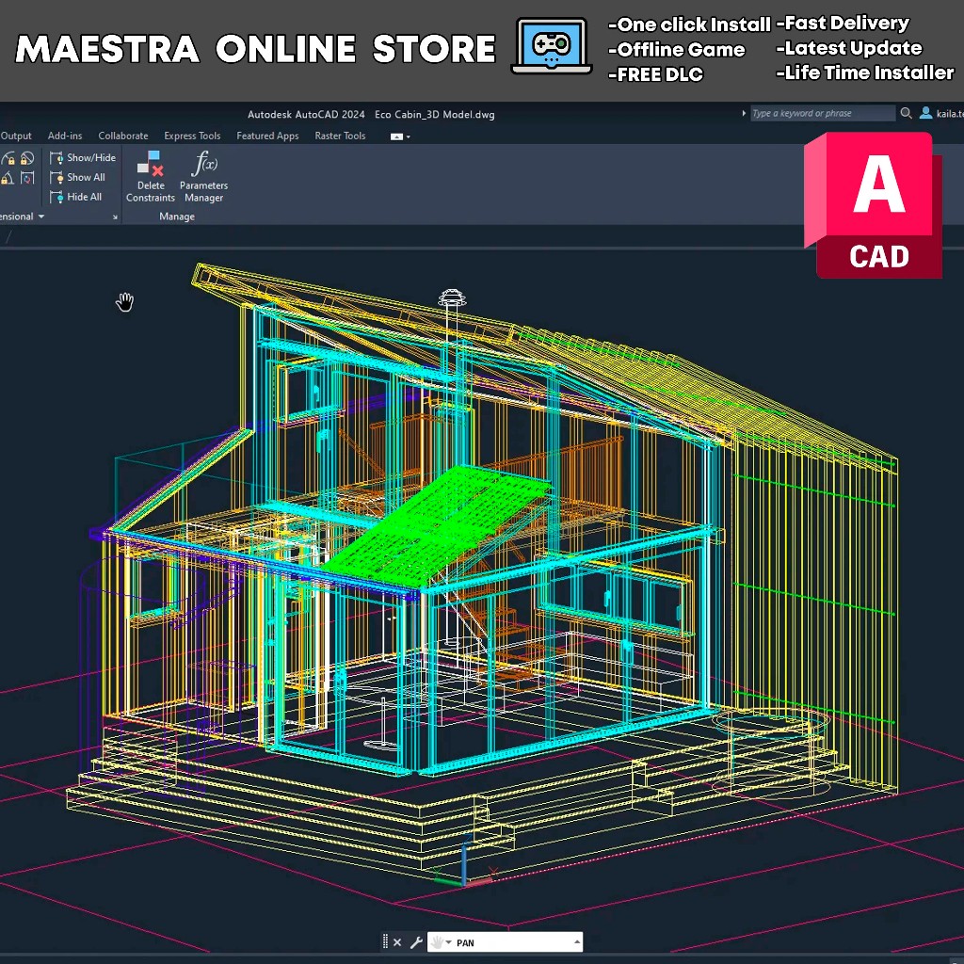Open the kaila user account icon

pos(927,113)
